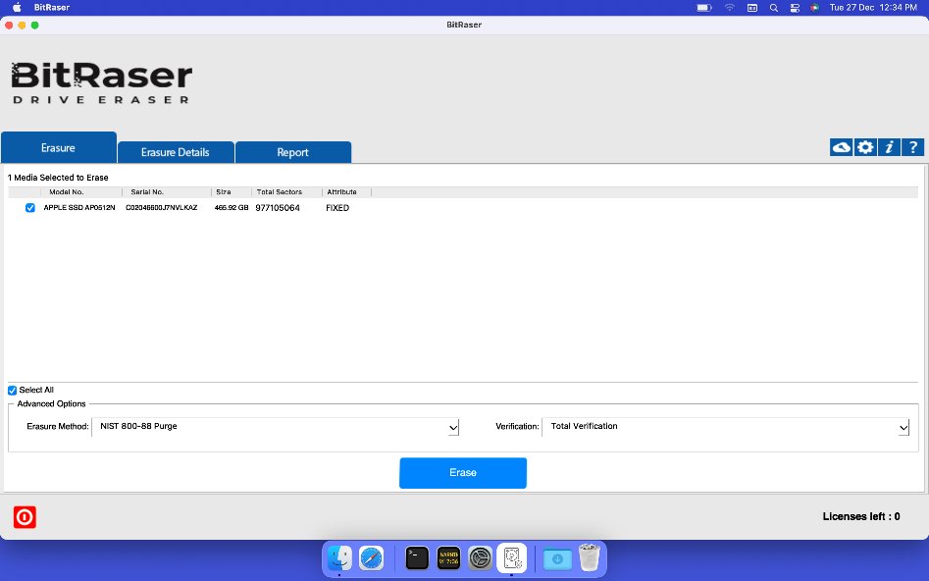Switch to the Erasure Details tab
This screenshot has width=929, height=581.
(176, 152)
